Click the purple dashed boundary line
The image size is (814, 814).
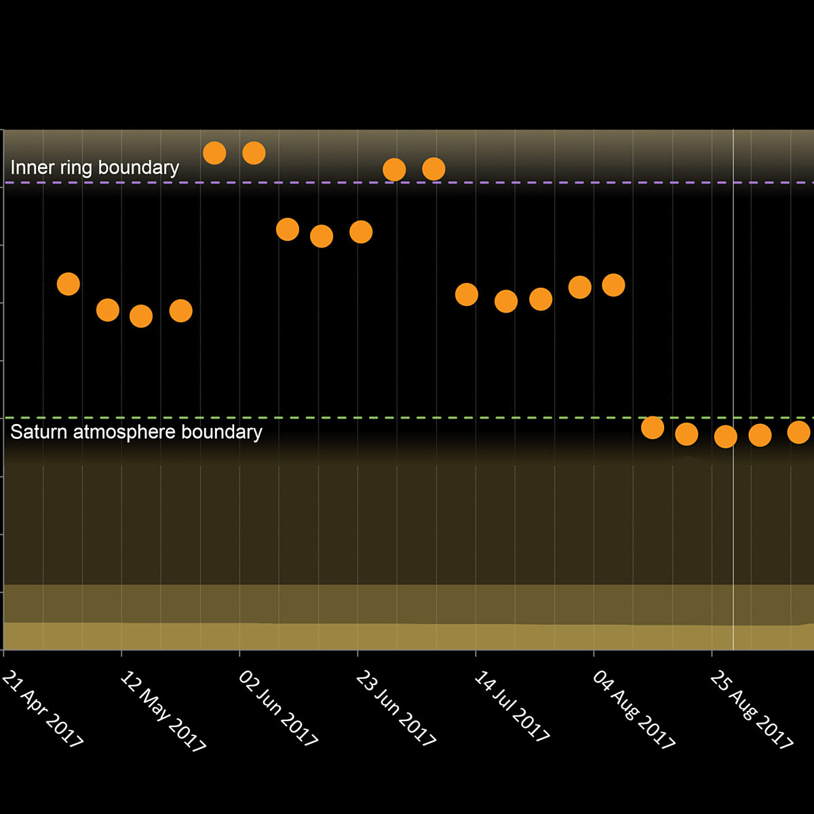(x=543, y=182)
